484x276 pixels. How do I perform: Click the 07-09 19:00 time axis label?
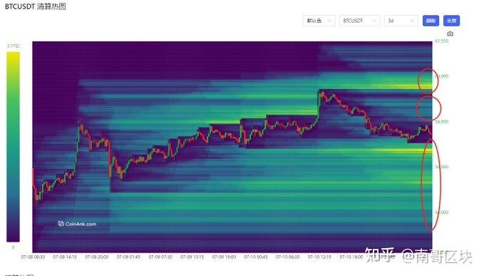click(x=224, y=257)
